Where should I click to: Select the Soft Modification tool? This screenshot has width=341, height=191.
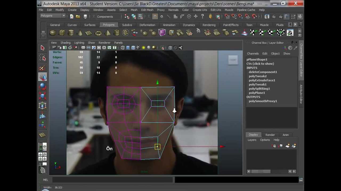click(43, 115)
